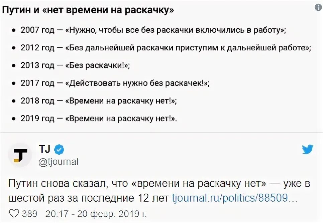This screenshot has height=223, width=323.
Task: Open the TJ profile avatar
Action: 20,155
